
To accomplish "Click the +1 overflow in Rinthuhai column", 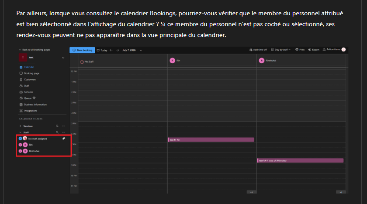I will [x=341, y=192].
